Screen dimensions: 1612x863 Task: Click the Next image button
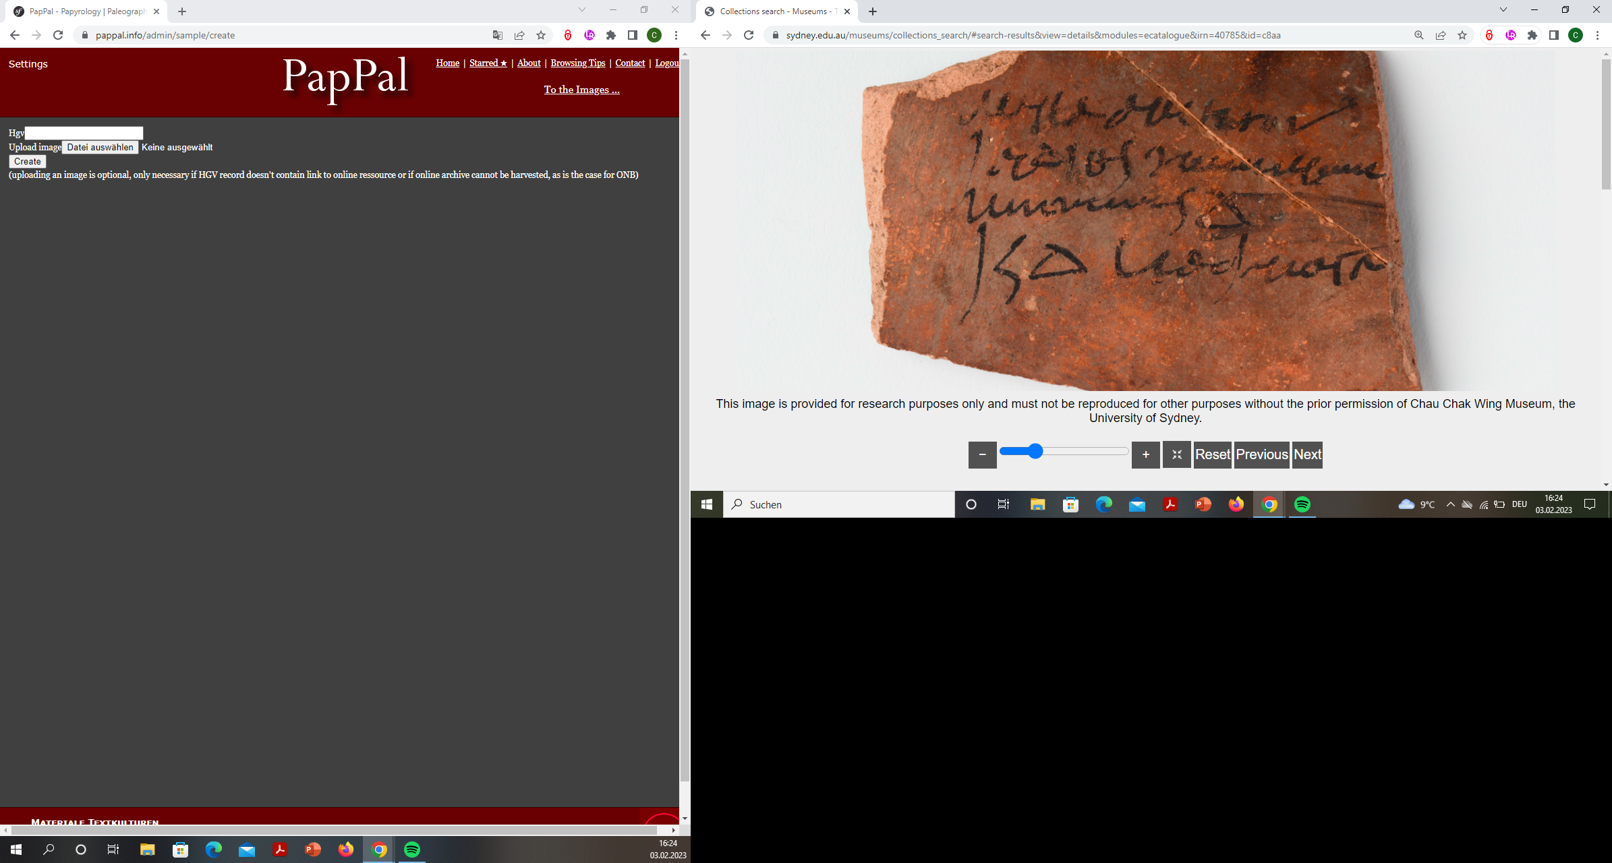(x=1307, y=454)
